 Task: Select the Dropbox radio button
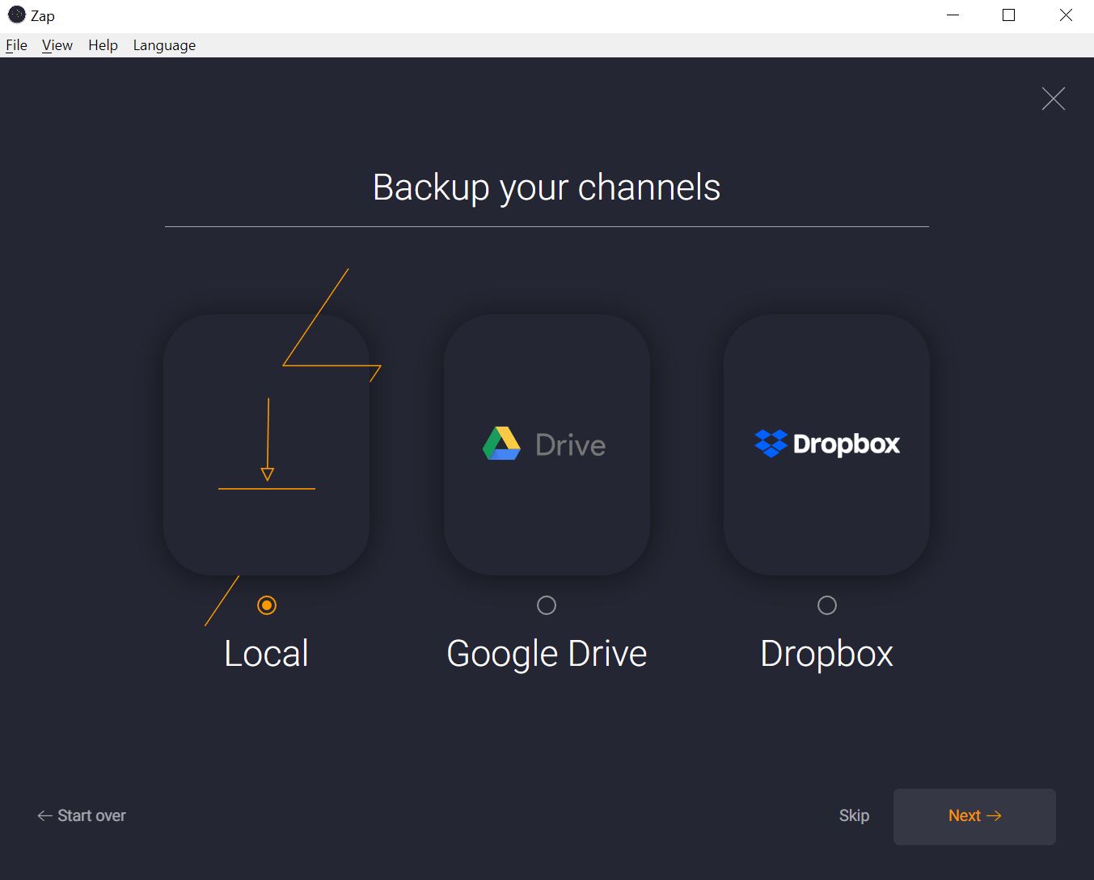[827, 605]
